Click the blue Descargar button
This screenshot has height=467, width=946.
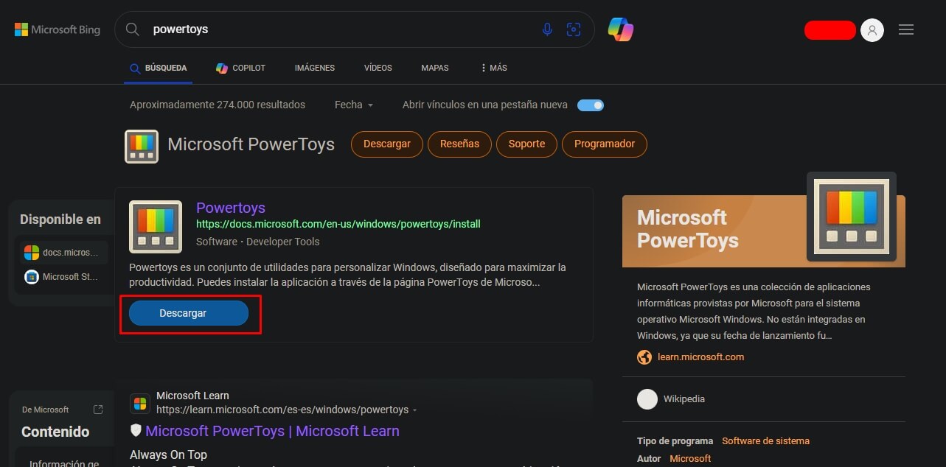pyautogui.click(x=189, y=313)
